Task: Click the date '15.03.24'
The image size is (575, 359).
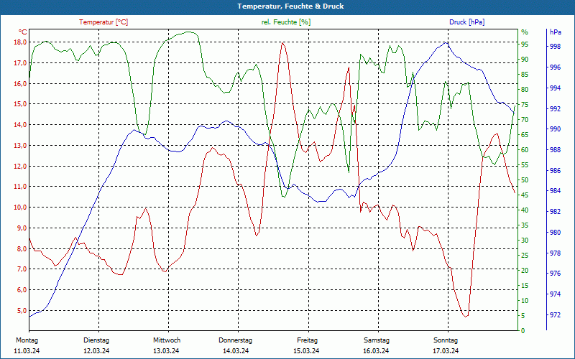Action: tap(306, 351)
